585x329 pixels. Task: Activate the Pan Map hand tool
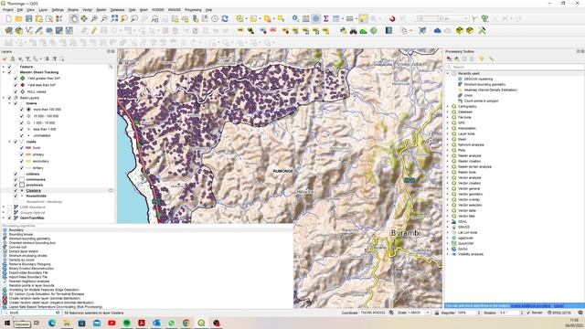[74, 18]
